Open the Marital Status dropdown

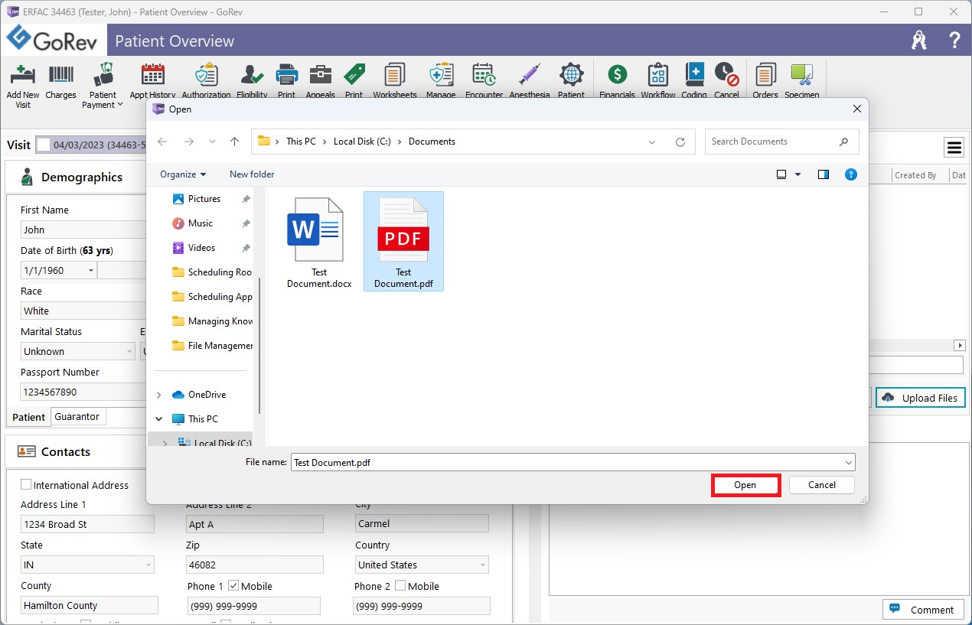point(129,352)
